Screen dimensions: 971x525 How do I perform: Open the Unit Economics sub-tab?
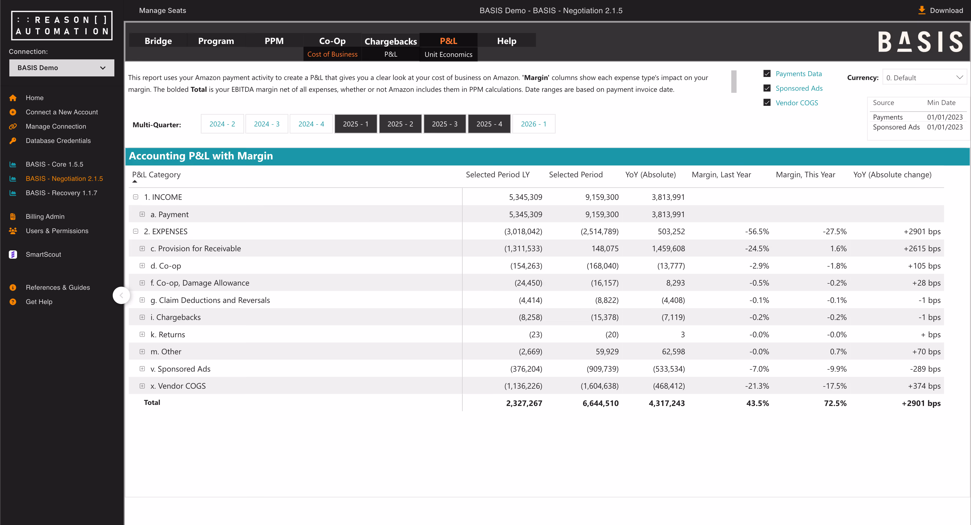pos(448,54)
